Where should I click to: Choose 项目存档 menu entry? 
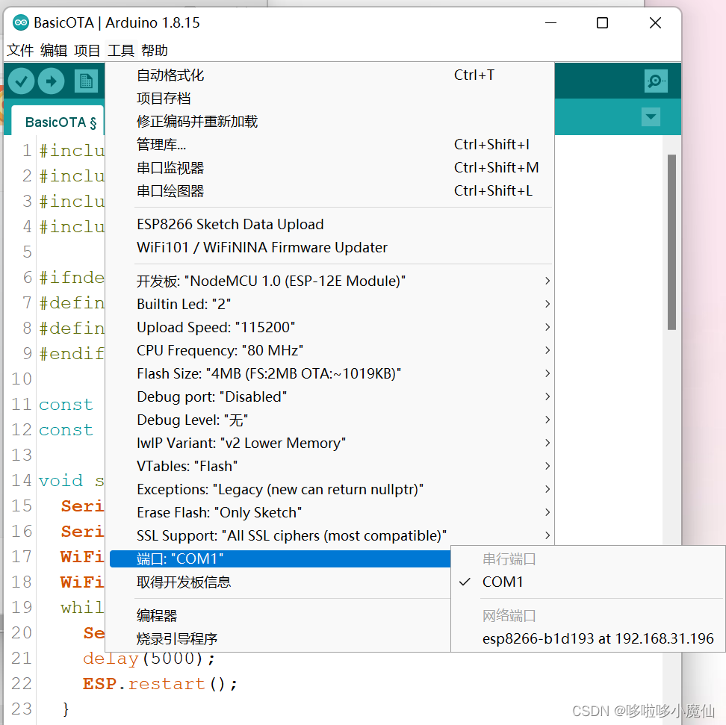[329, 98]
